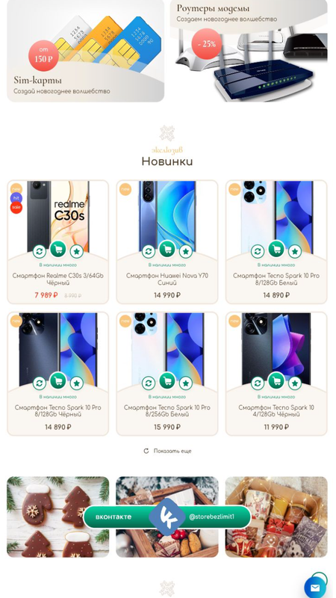Click the VK logo icon
Viewport: 336px width, 598px height.
tap(167, 517)
